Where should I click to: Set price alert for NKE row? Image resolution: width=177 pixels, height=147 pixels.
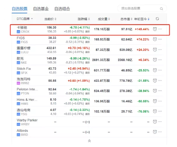click(155, 60)
